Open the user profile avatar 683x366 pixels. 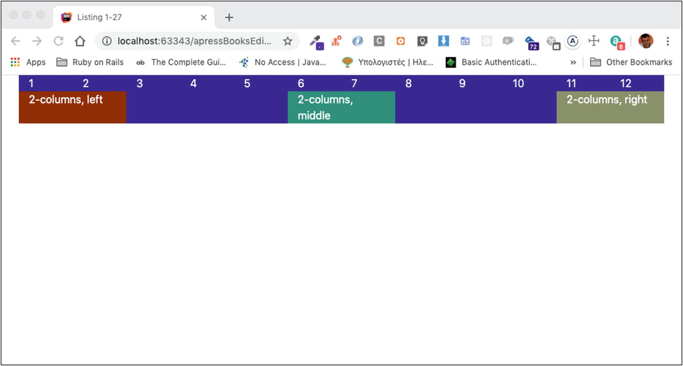point(645,41)
